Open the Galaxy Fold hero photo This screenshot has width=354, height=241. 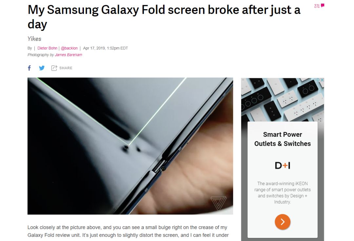[130, 146]
